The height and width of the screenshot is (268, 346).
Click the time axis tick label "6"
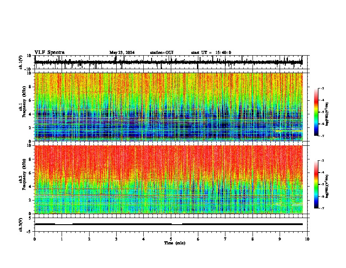click(x=198, y=239)
